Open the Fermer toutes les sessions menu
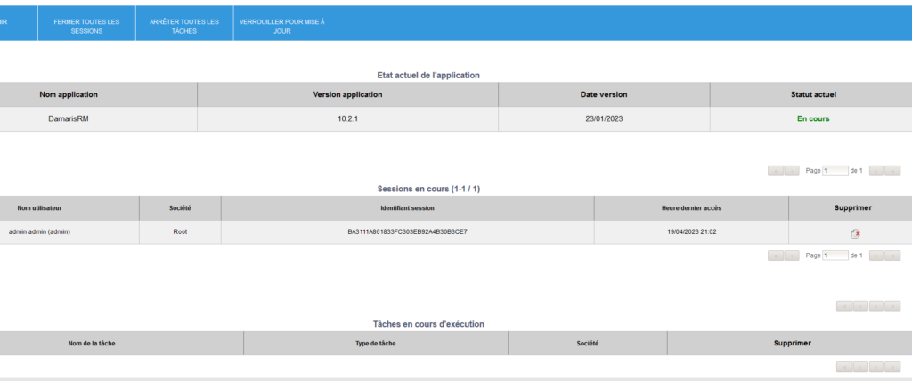The image size is (912, 381). (86, 26)
